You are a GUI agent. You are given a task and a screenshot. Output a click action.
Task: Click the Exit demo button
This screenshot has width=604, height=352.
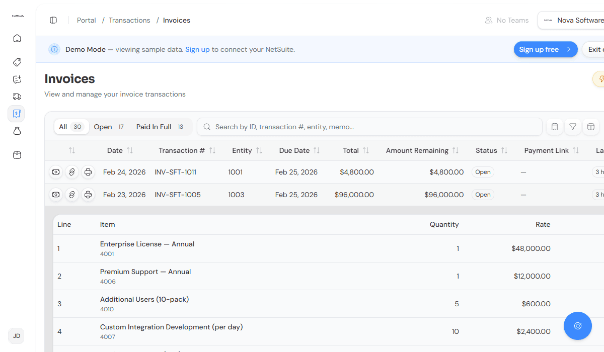tap(593, 49)
